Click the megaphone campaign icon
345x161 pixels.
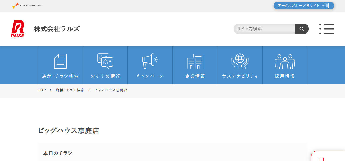point(150,61)
